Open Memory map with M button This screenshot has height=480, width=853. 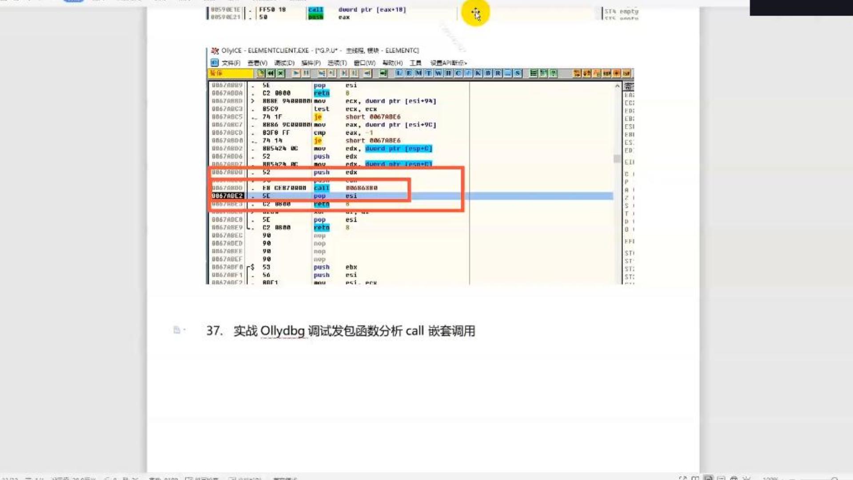pos(419,73)
